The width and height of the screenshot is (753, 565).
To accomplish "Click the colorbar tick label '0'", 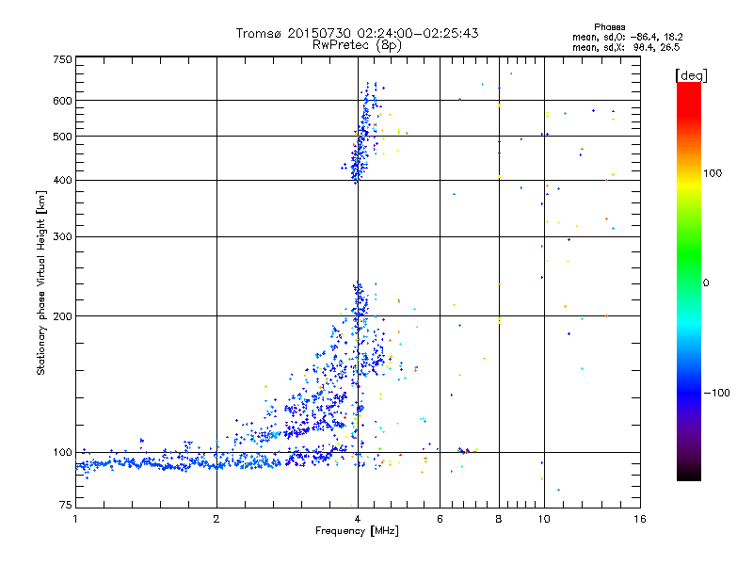I will click(x=706, y=283).
